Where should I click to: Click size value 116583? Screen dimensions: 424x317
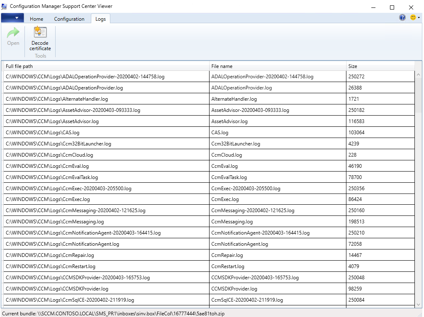[x=356, y=121]
